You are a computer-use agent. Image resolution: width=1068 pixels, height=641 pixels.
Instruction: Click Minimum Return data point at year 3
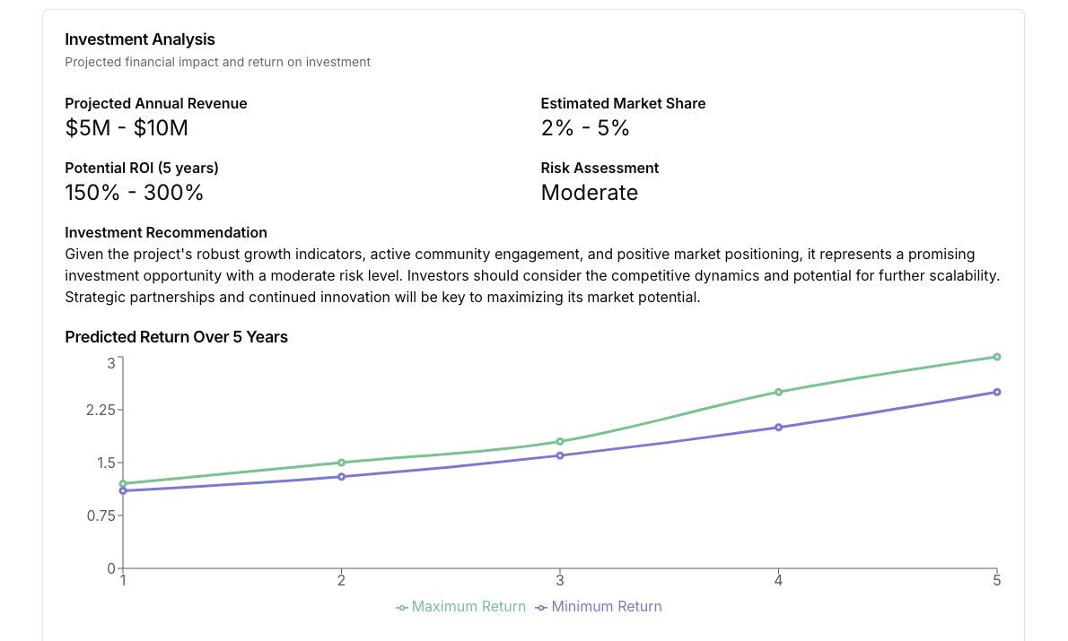560,455
